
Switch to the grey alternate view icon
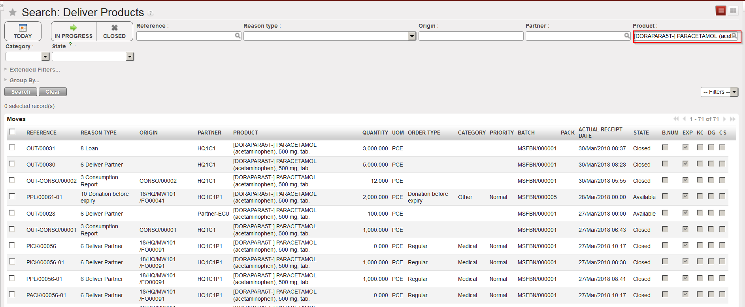[733, 11]
